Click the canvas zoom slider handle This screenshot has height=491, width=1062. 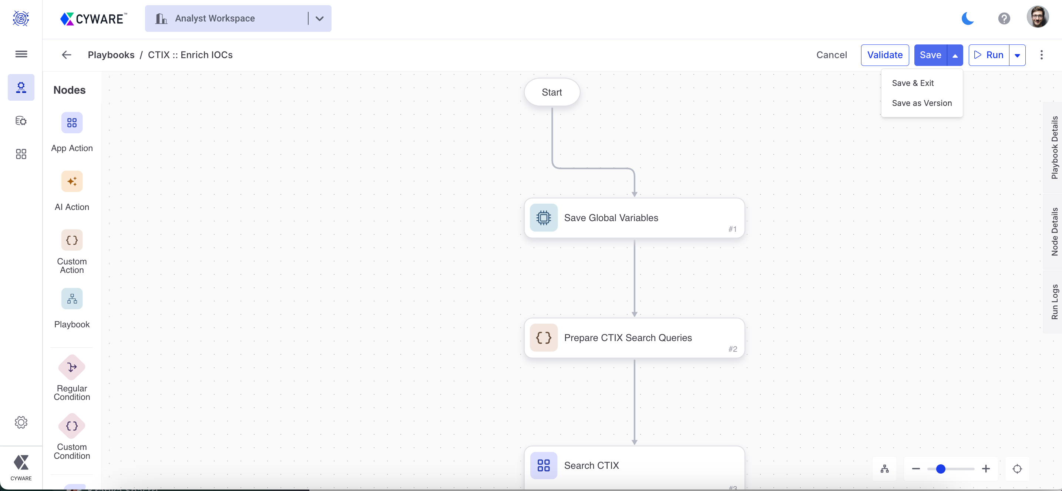[x=940, y=469]
